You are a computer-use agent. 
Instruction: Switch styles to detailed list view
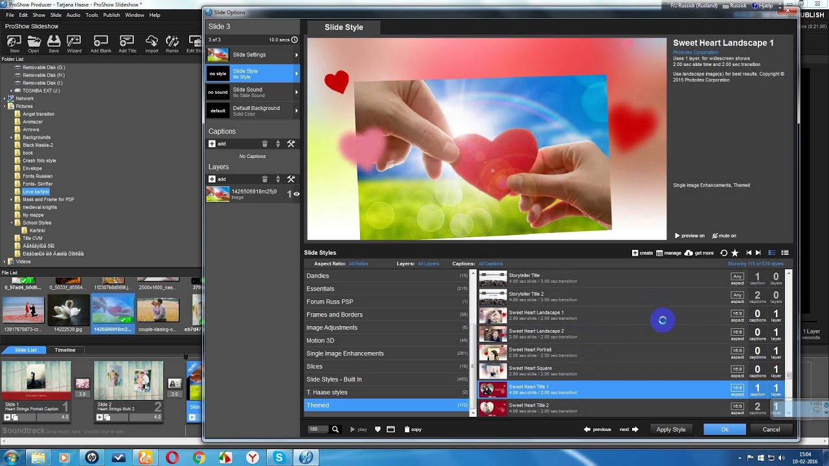point(772,253)
